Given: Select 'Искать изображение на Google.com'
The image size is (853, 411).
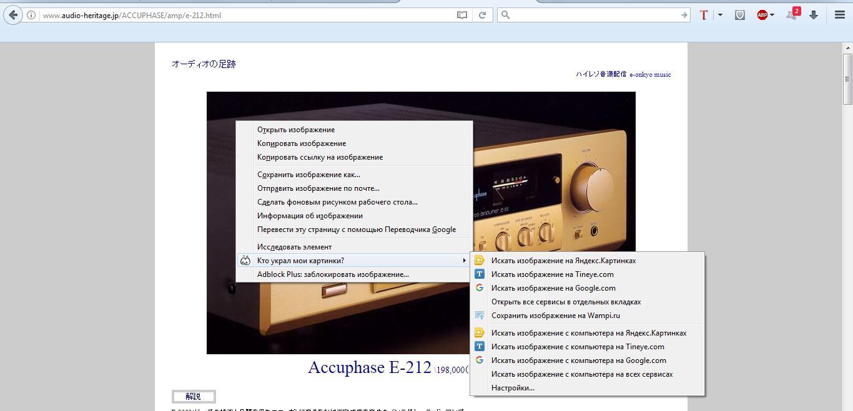Looking at the screenshot, I should pos(588,288).
